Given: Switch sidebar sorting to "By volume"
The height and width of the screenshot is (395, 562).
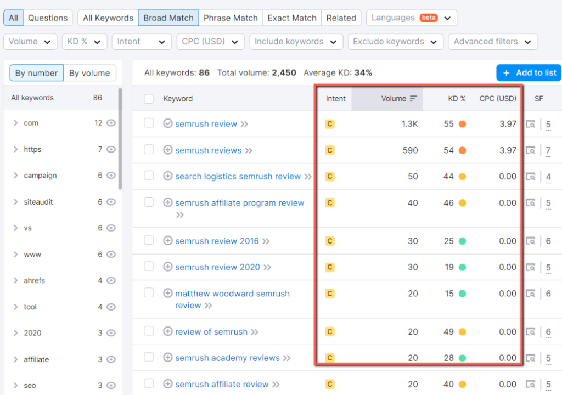Looking at the screenshot, I should (89, 72).
